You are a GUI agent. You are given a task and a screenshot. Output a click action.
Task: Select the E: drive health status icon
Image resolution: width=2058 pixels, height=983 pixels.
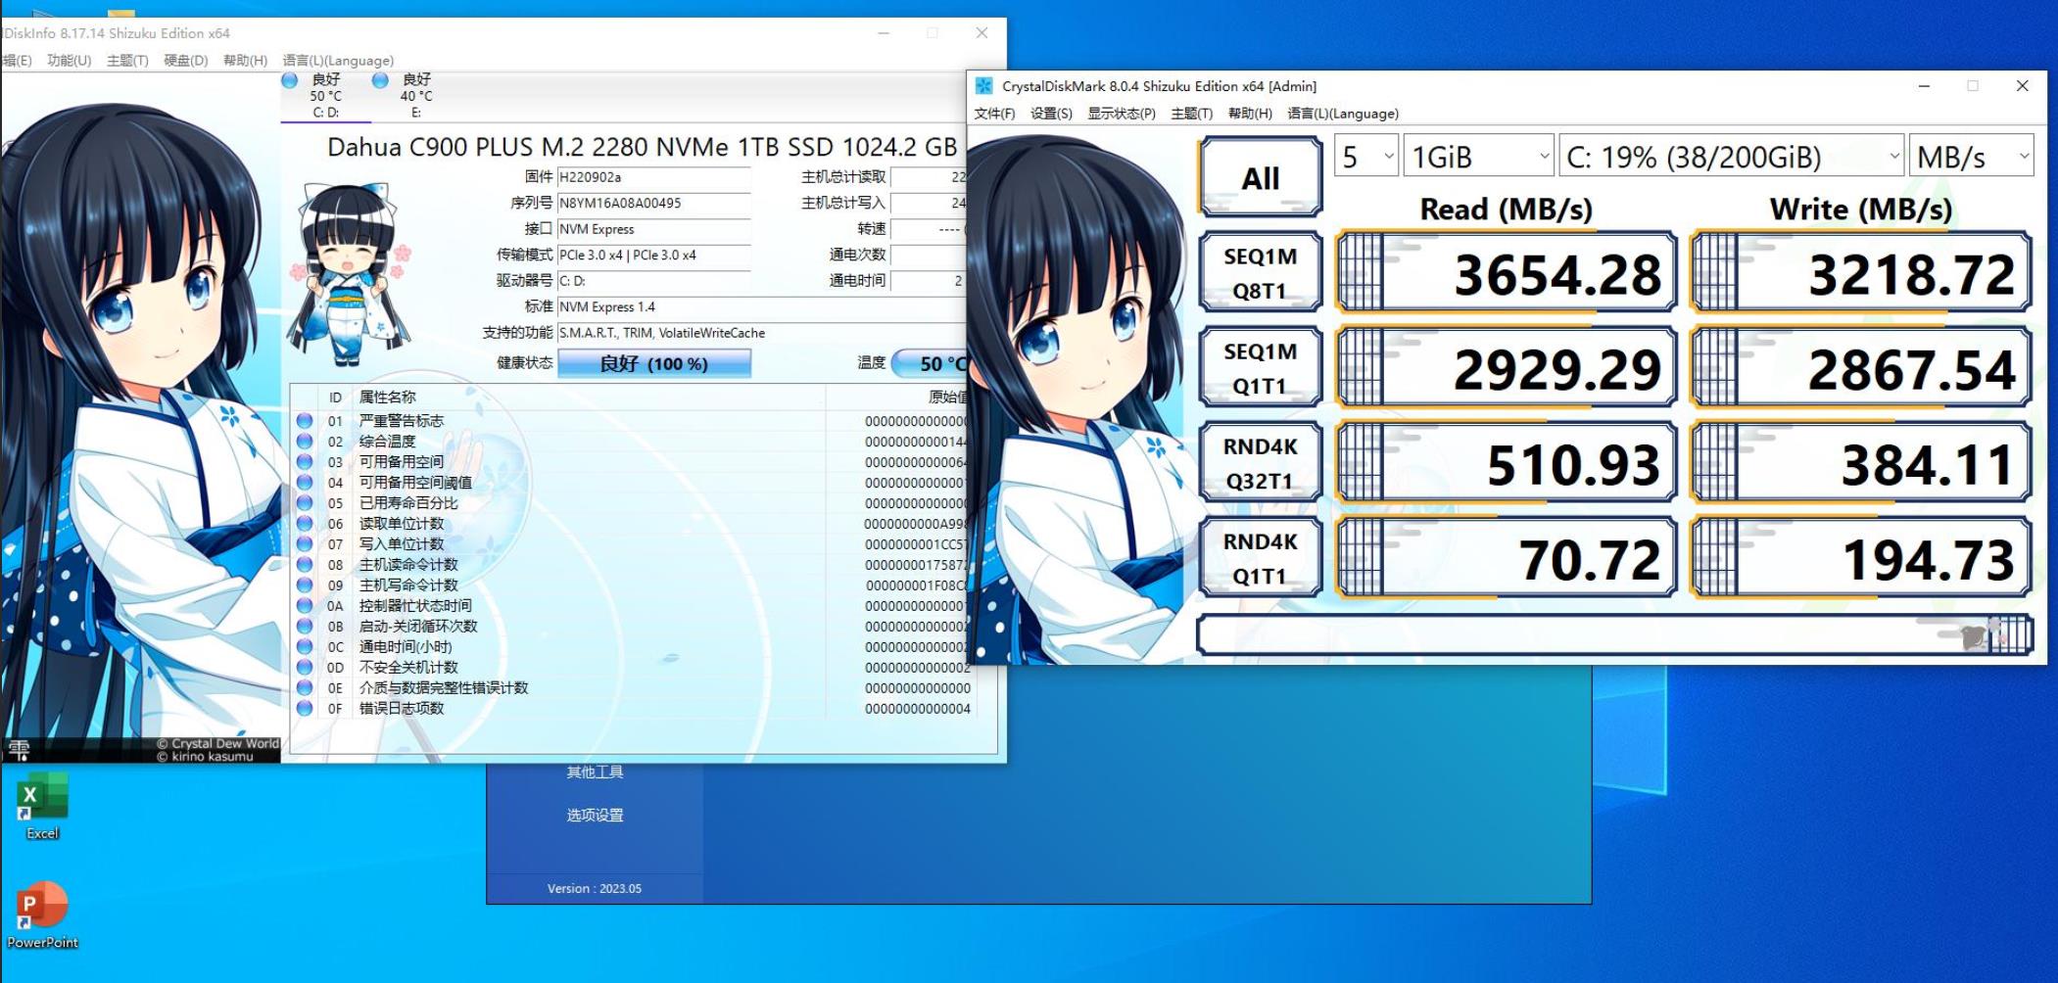(380, 80)
